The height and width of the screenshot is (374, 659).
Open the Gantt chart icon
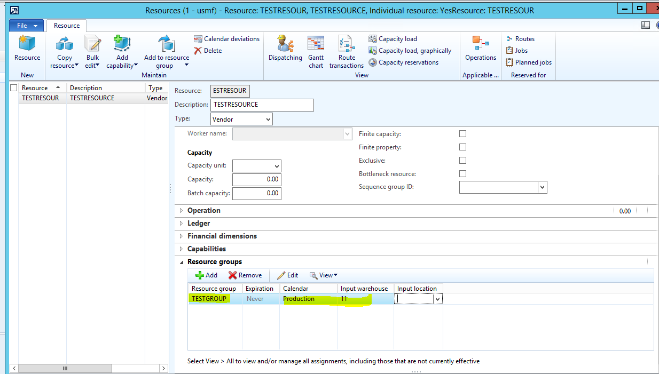point(316,52)
